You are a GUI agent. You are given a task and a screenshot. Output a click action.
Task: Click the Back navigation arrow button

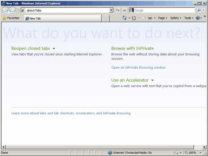pos(5,10)
